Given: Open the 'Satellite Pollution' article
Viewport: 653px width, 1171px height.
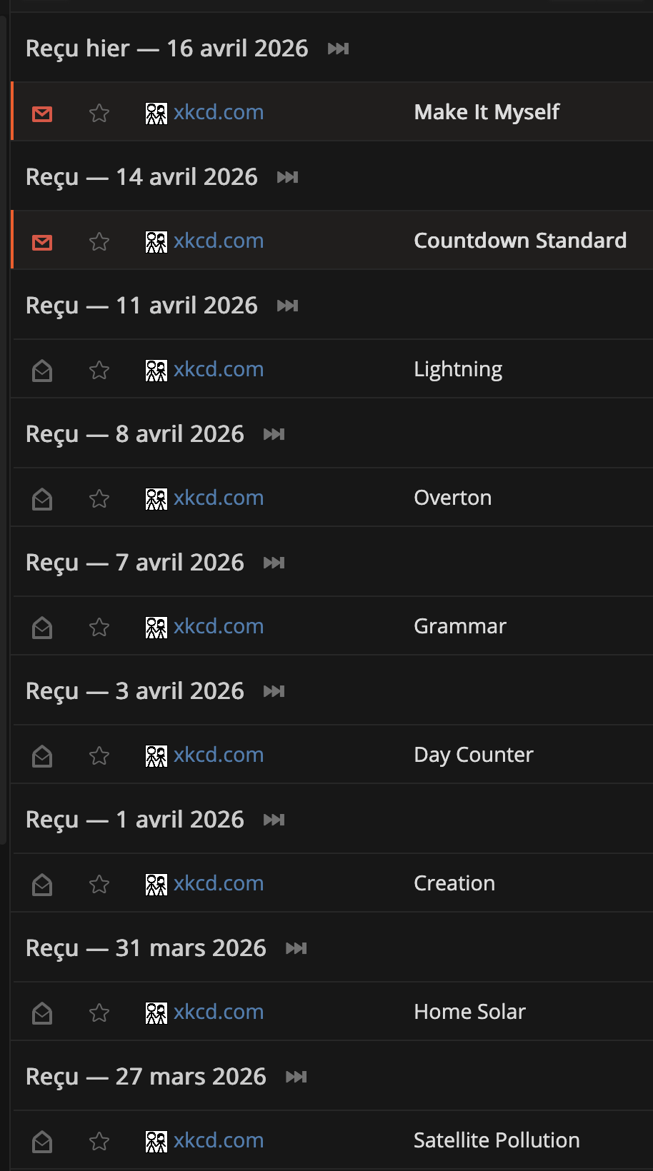Looking at the screenshot, I should point(496,1140).
